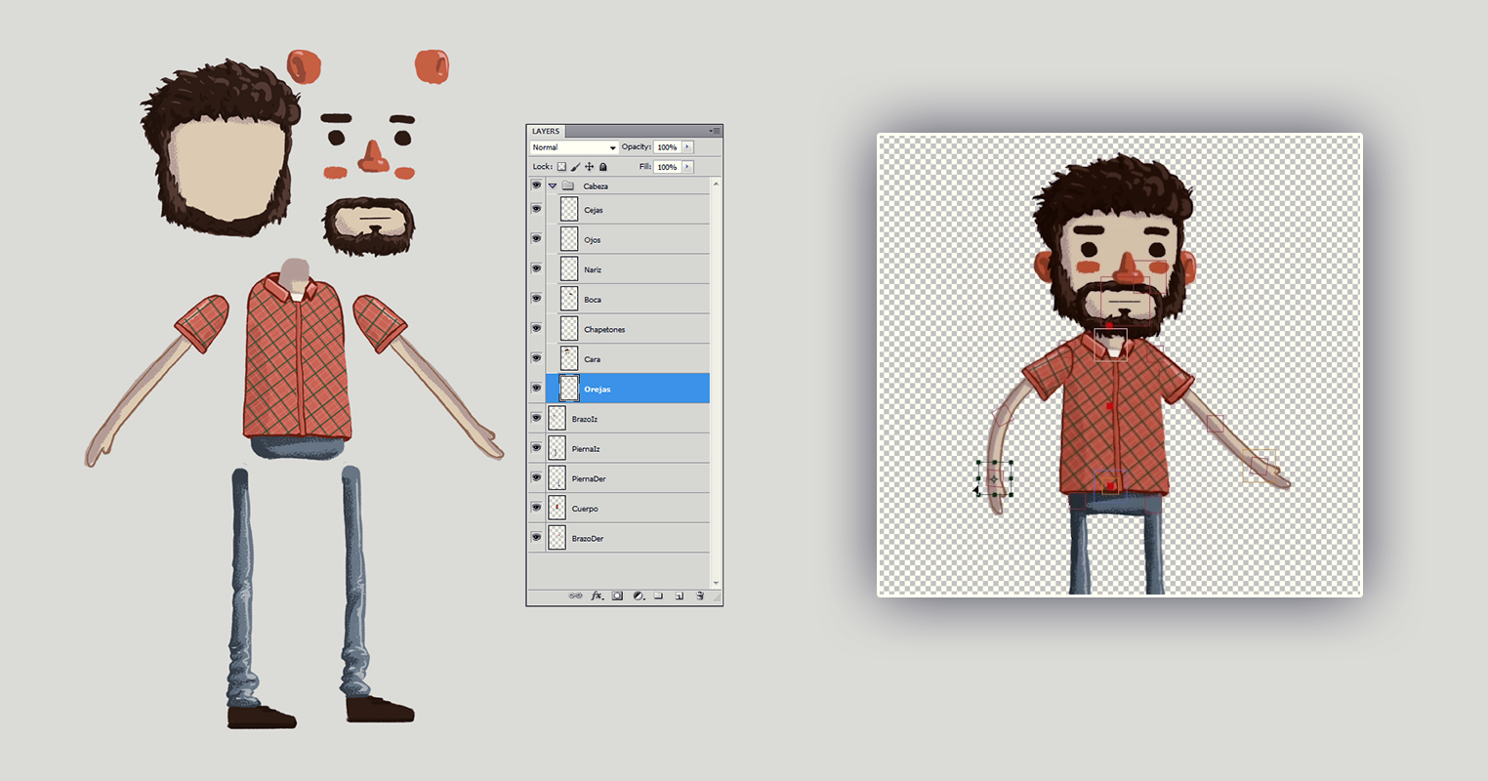Delete the layer using the trash icon

(700, 596)
